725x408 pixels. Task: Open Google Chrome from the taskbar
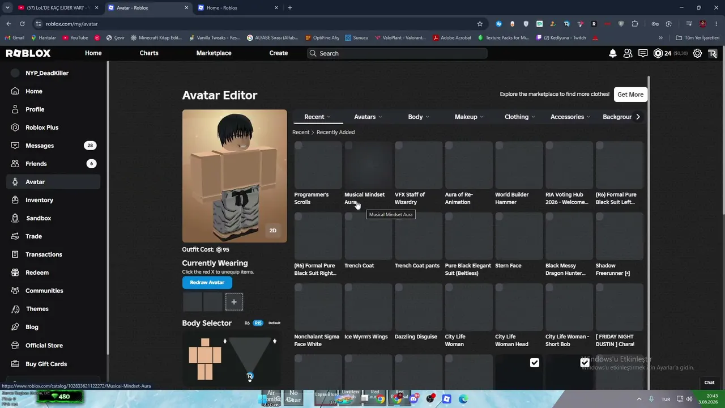[381, 399]
